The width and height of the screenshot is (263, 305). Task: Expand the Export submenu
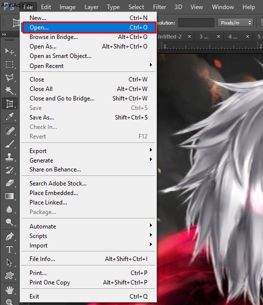click(x=88, y=151)
